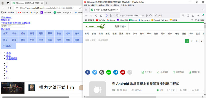
Task: Open 說明 menu in Firefox
Action: click(131, 5)
